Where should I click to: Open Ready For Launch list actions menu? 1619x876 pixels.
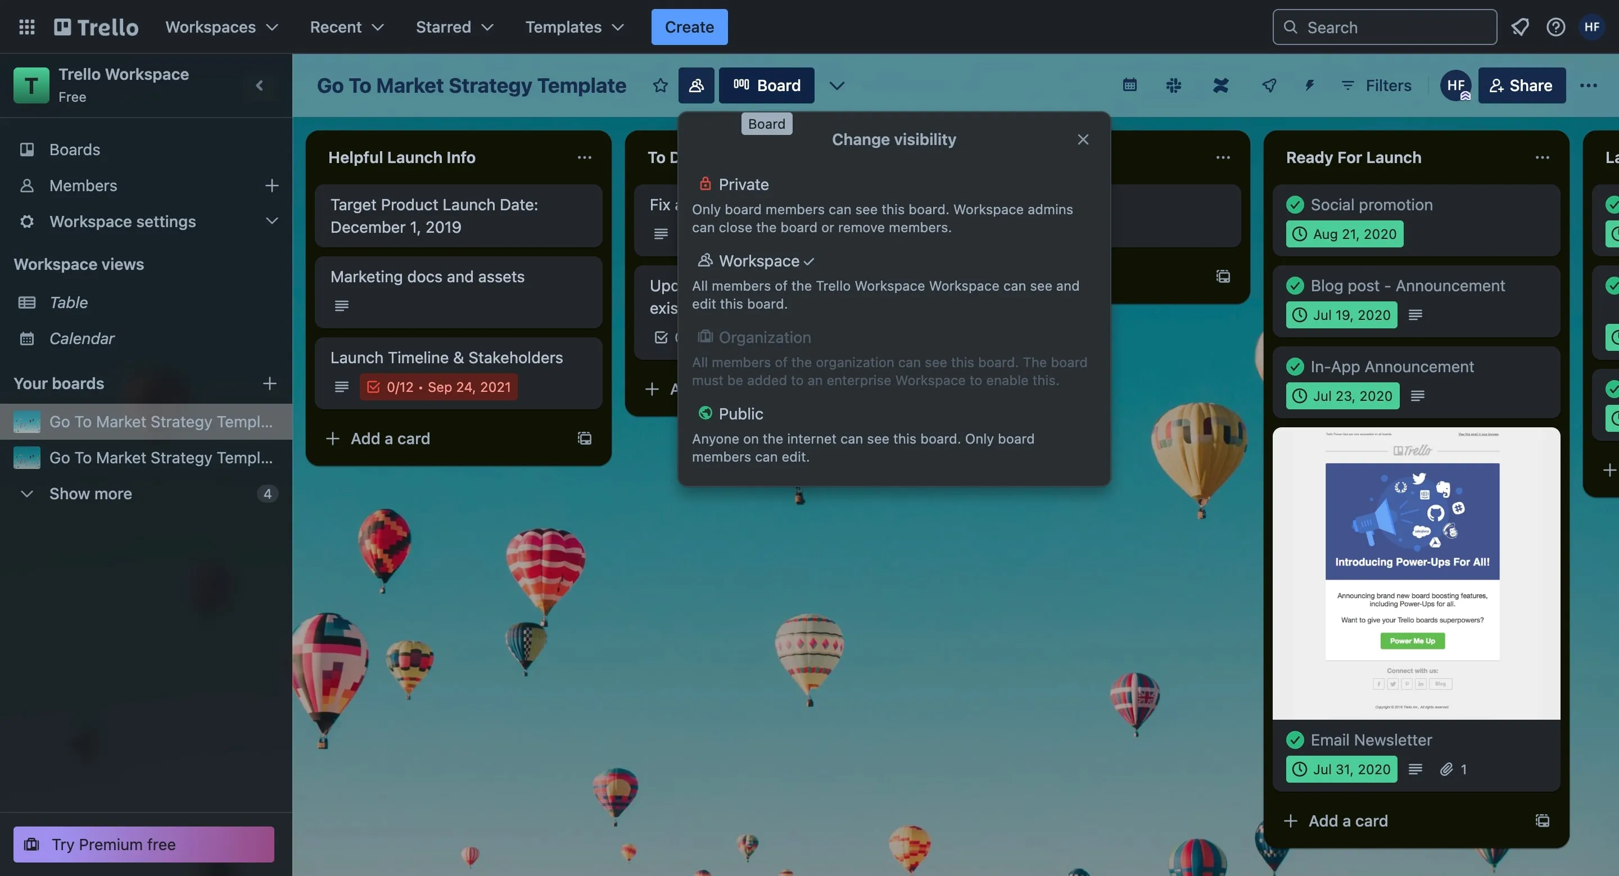tap(1541, 157)
